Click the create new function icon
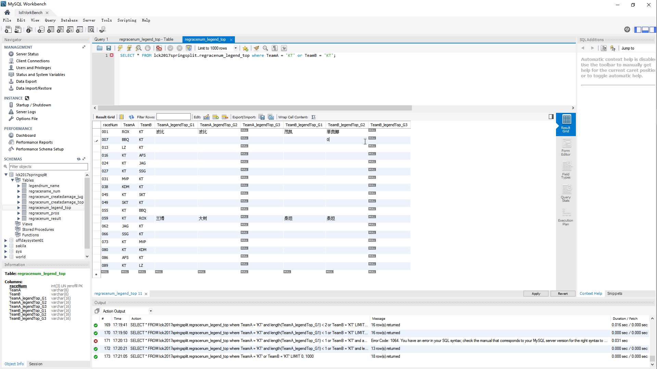This screenshot has width=657, height=369. pos(79,30)
